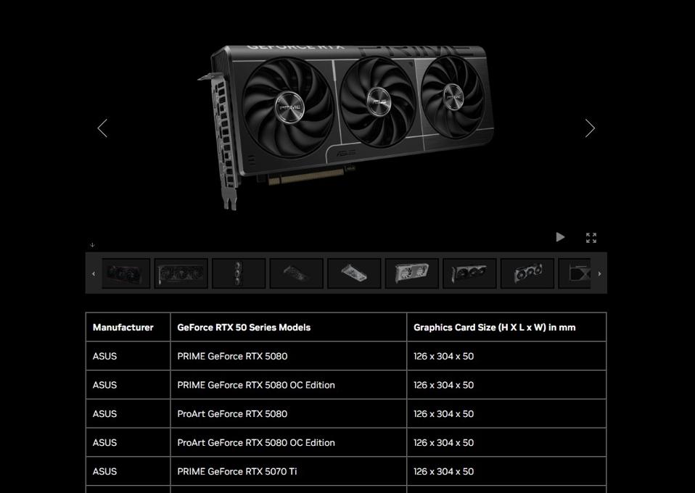Select the partially visible last thumbnail
Viewport: 695px width, 493px height.
click(x=578, y=273)
